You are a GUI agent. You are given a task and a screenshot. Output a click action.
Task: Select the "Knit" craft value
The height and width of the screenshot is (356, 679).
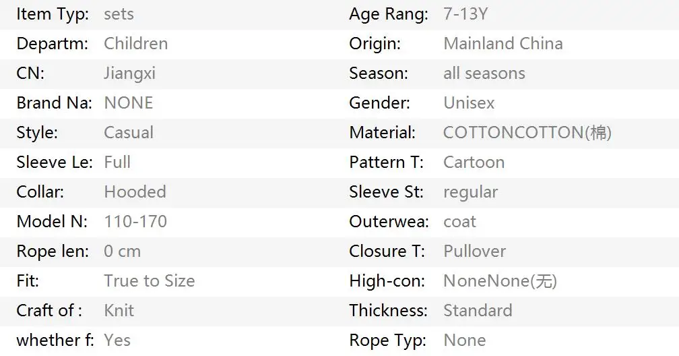(119, 311)
